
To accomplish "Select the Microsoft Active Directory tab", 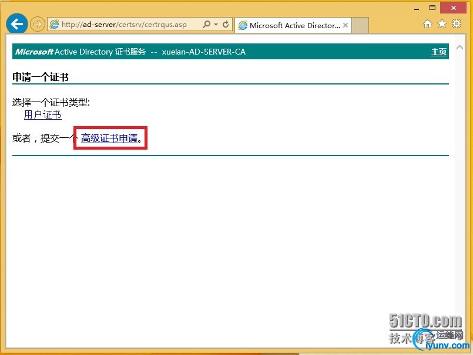I will click(x=293, y=26).
